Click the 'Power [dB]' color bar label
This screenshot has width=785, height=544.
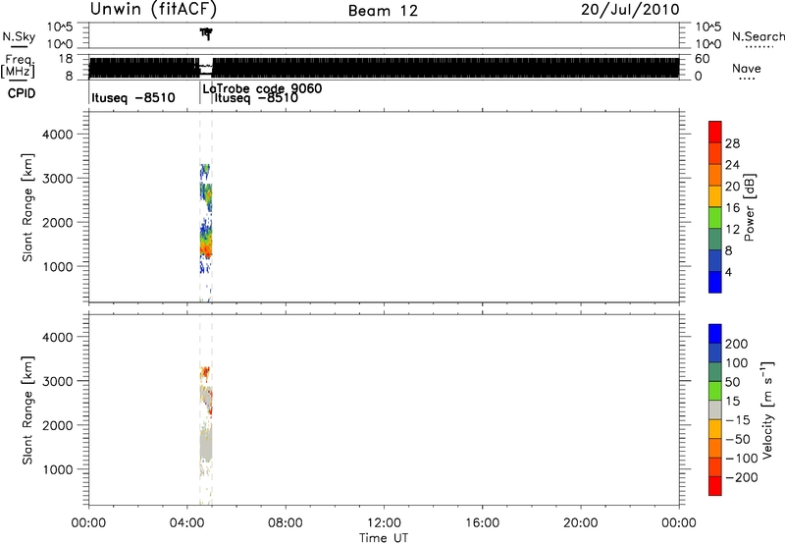[750, 207]
